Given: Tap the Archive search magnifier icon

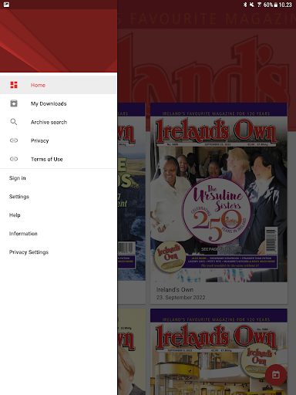Looking at the screenshot, I should [x=14, y=122].
